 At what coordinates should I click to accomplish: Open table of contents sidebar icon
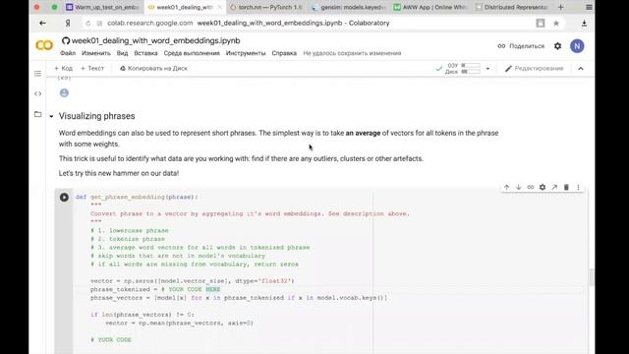[37, 74]
